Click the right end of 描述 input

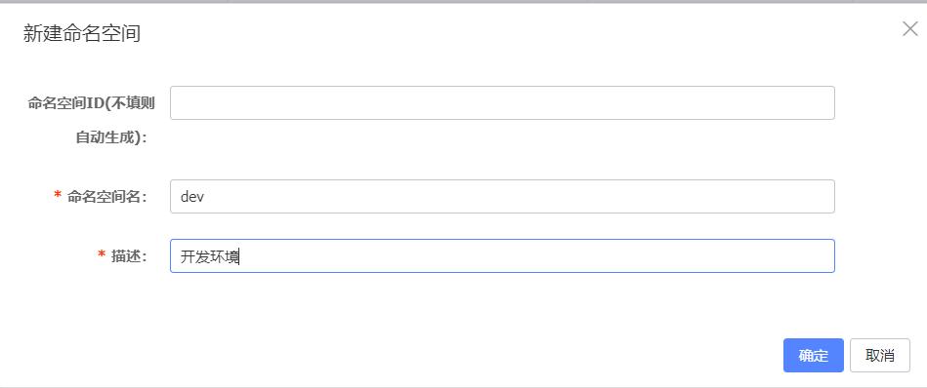pos(822,256)
